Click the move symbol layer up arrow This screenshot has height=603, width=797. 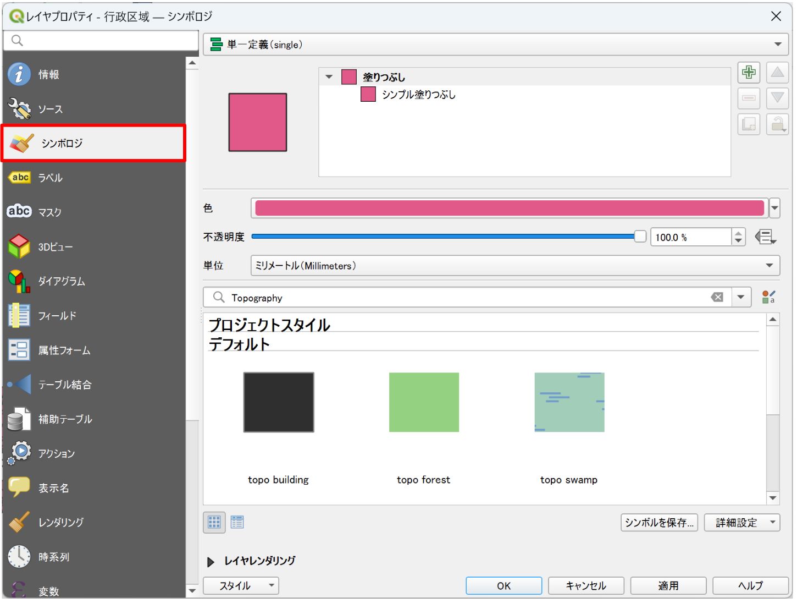pyautogui.click(x=777, y=72)
